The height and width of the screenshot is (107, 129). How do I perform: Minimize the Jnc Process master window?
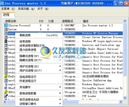click(116, 3)
